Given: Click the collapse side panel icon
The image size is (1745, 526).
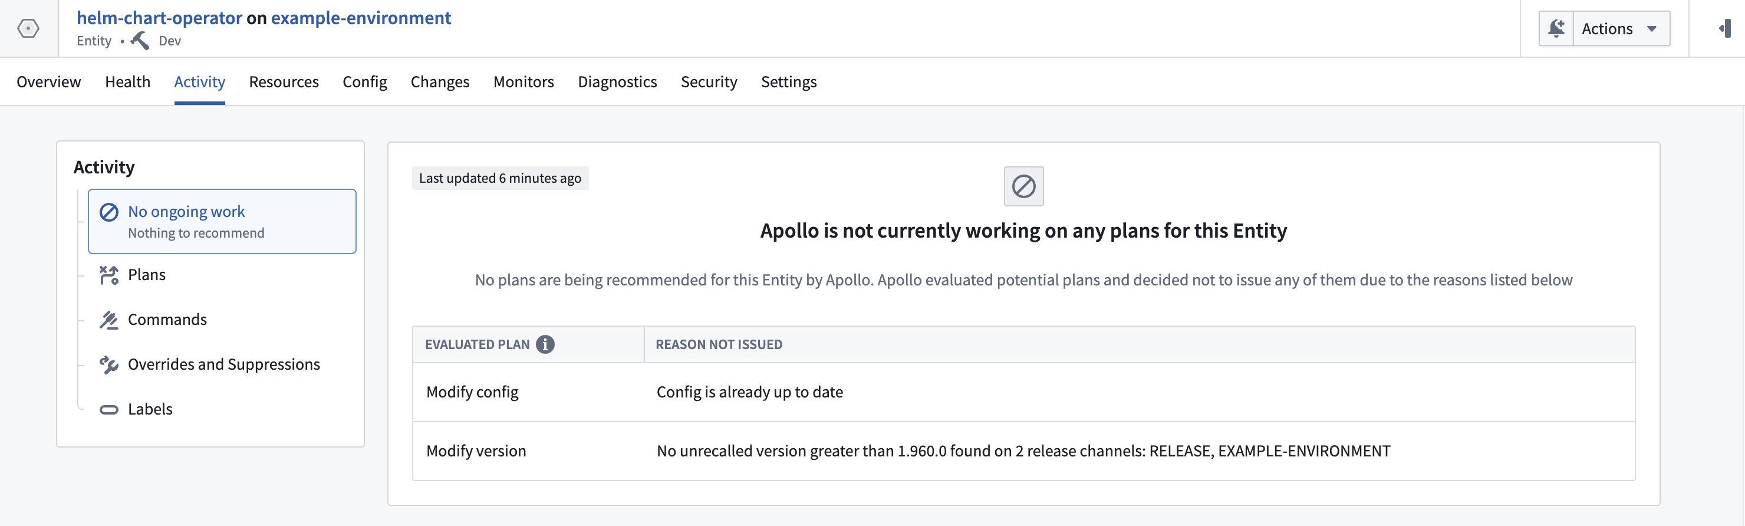Looking at the screenshot, I should tap(1725, 28).
